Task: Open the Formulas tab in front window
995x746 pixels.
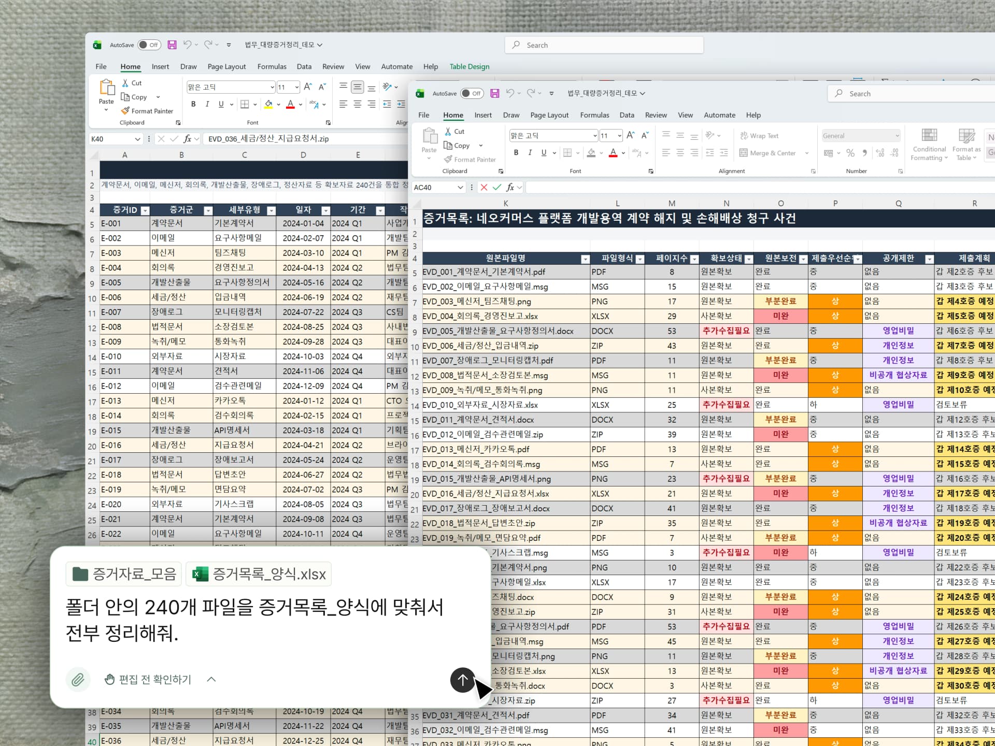Action: pos(594,115)
